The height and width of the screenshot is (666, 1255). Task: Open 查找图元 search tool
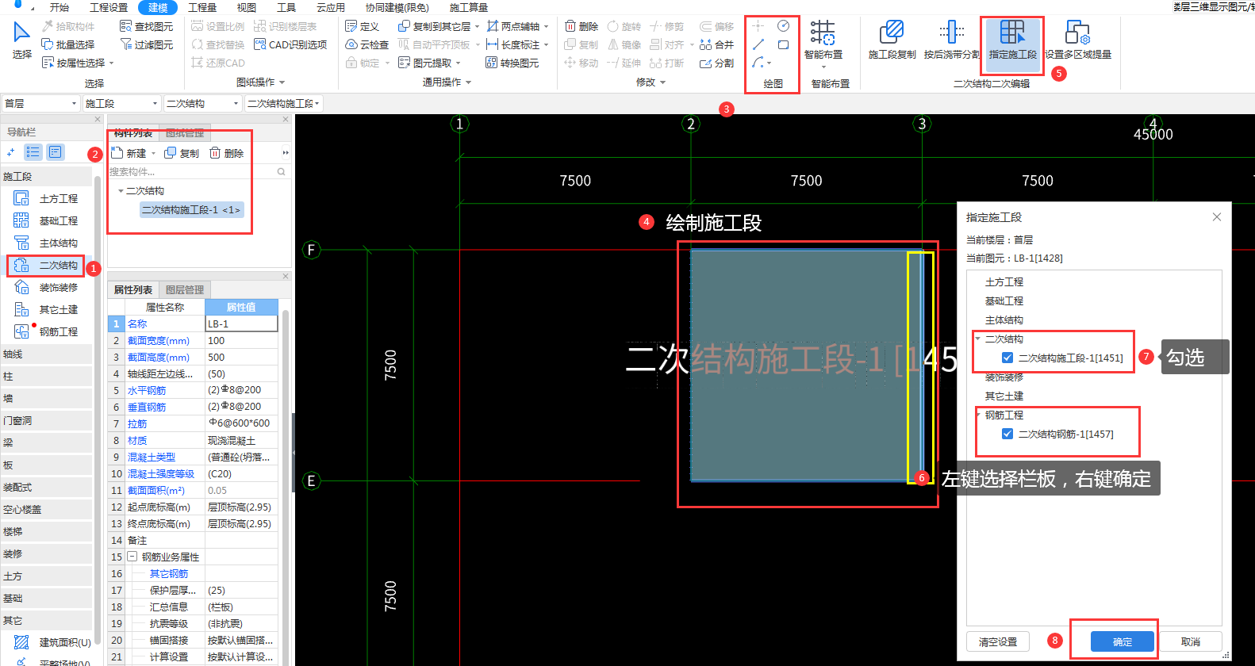(146, 27)
